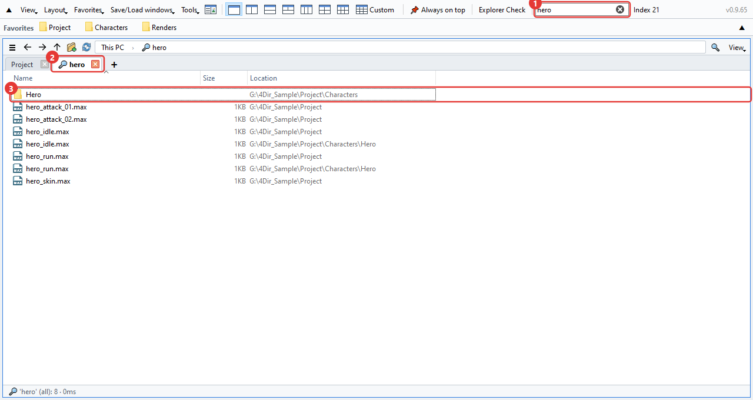The width and height of the screenshot is (753, 400).
Task: Create a new folder with the folder-plus icon
Action: [x=72, y=48]
